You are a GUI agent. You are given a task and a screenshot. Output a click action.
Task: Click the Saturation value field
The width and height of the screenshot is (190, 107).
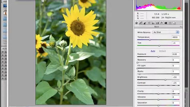tap(175, 103)
